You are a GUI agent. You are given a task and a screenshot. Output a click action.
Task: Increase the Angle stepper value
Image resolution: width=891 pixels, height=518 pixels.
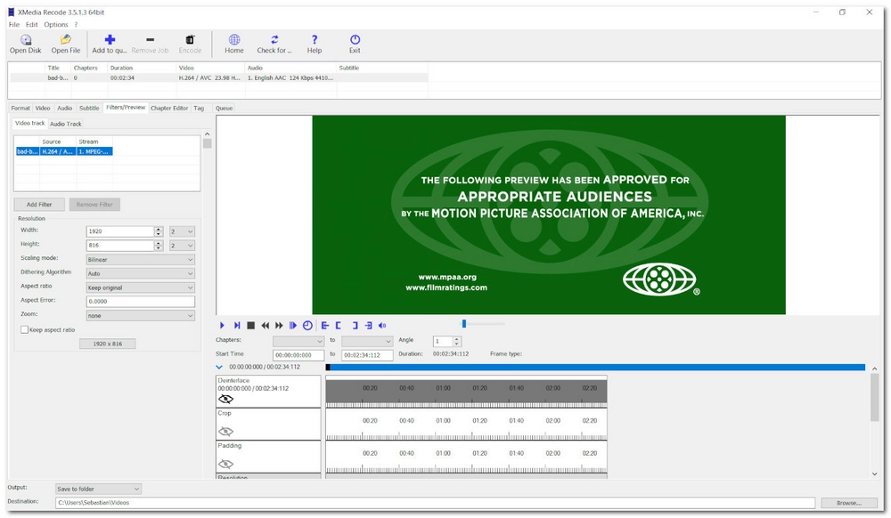click(x=457, y=339)
